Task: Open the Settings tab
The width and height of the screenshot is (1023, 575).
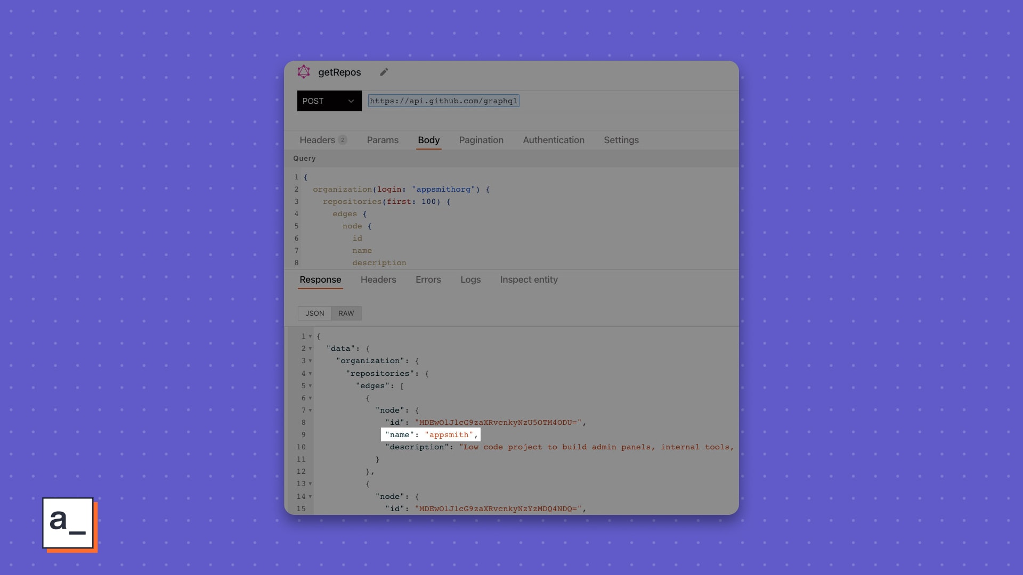Action: click(621, 140)
